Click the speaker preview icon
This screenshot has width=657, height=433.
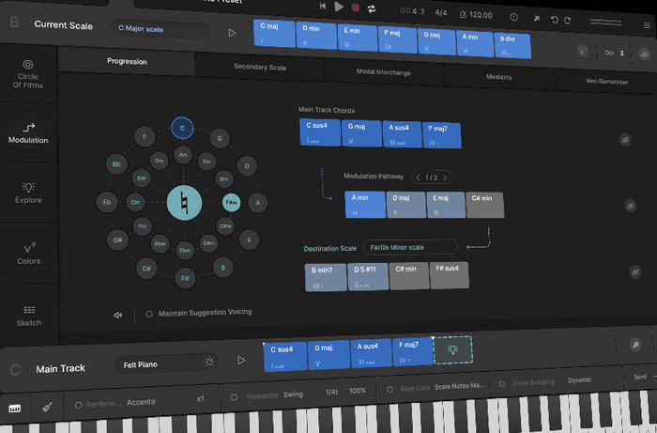tap(118, 315)
